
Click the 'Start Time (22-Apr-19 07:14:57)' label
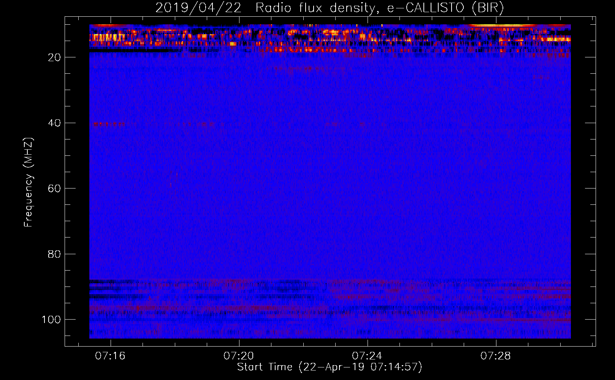[x=330, y=367]
